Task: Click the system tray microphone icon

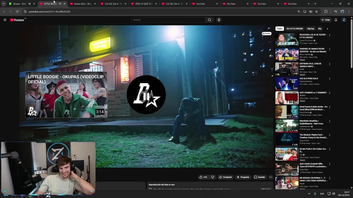Action: point(315,194)
